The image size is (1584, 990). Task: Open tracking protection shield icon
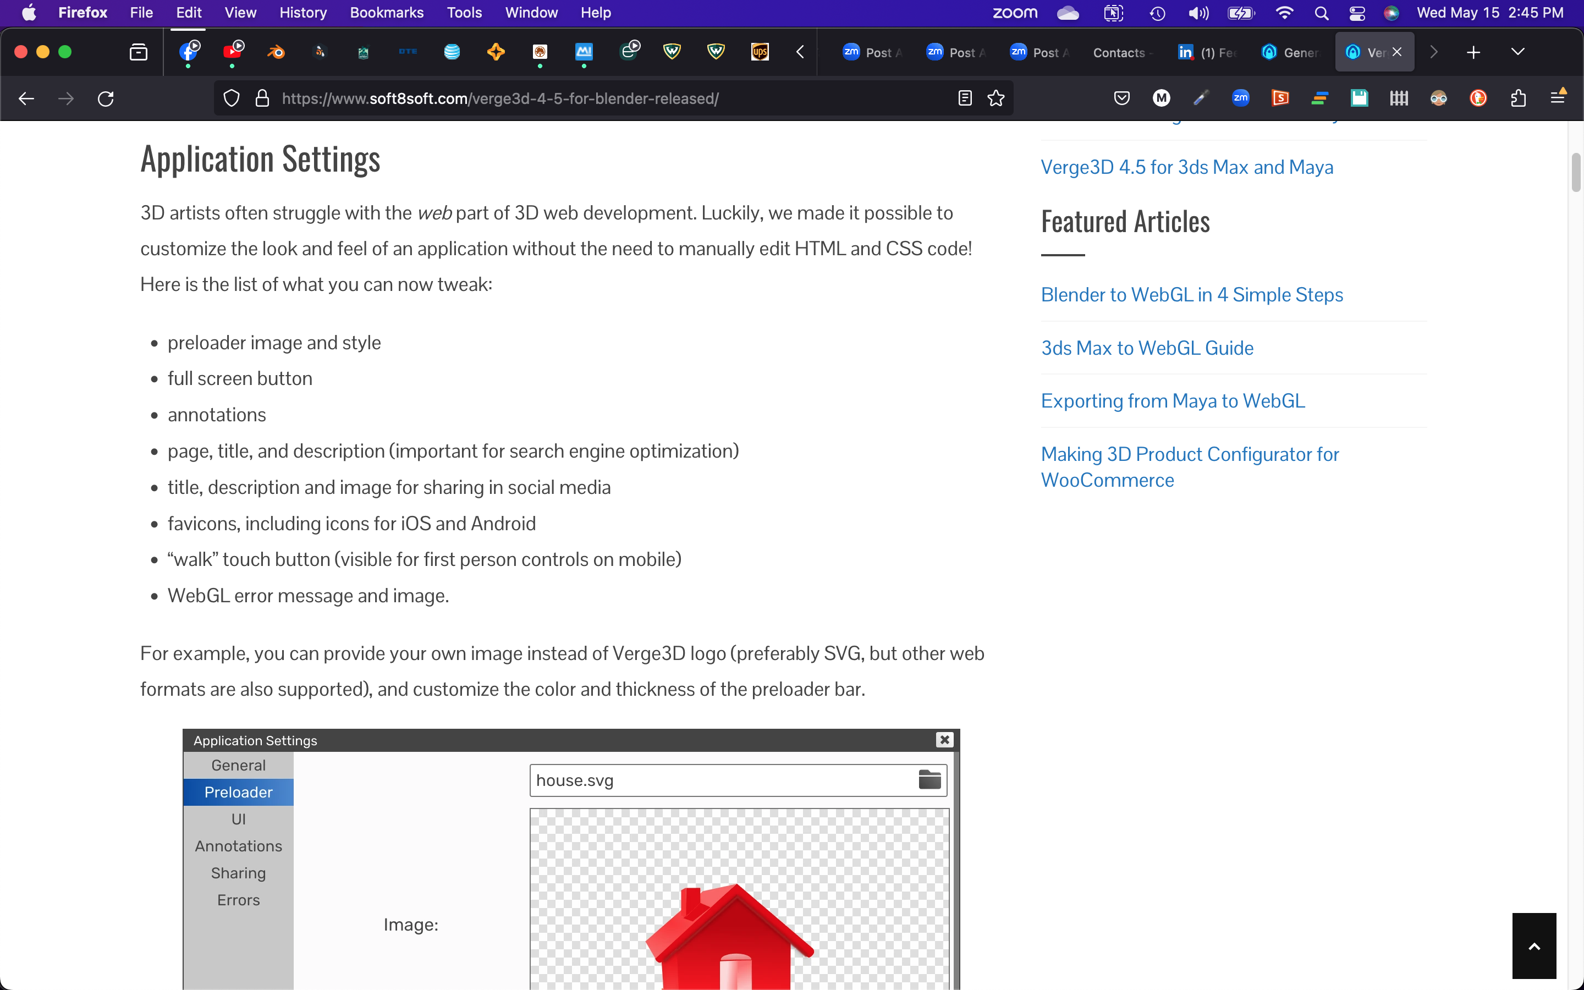click(x=232, y=99)
